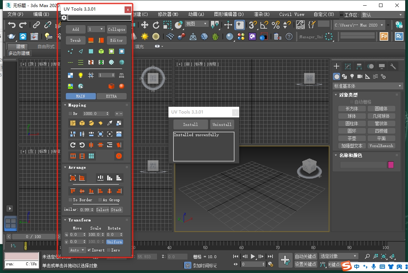Click the magenta object color swatch
Viewport: 408px width, 273px height.
391,164
